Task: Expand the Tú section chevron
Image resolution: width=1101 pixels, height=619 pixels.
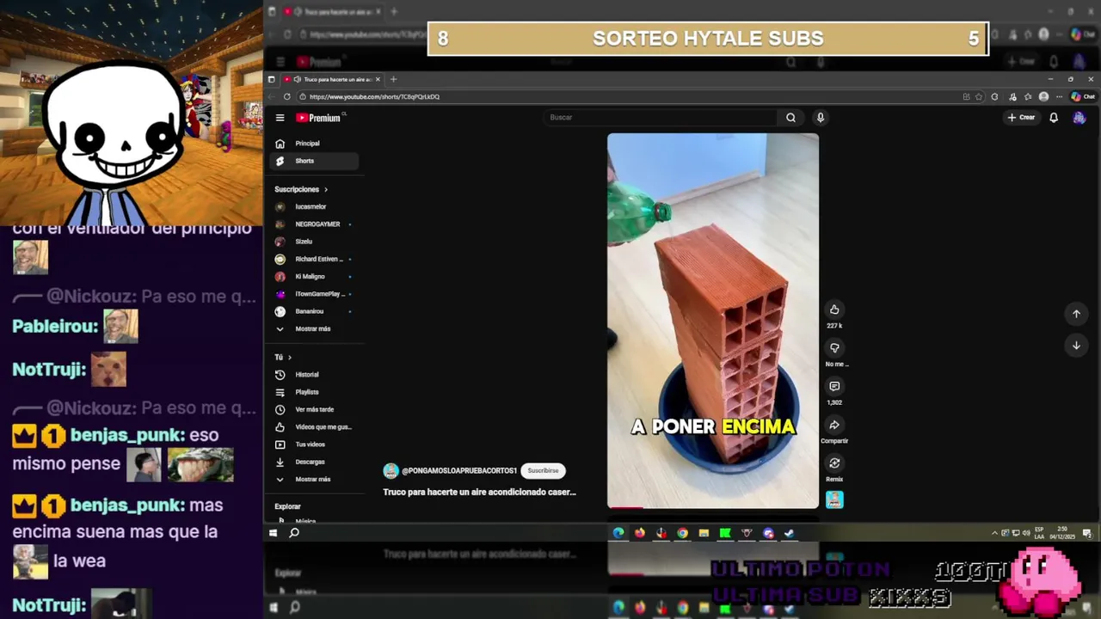Action: pos(290,357)
